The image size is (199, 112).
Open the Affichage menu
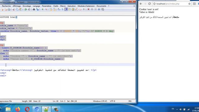16,6
